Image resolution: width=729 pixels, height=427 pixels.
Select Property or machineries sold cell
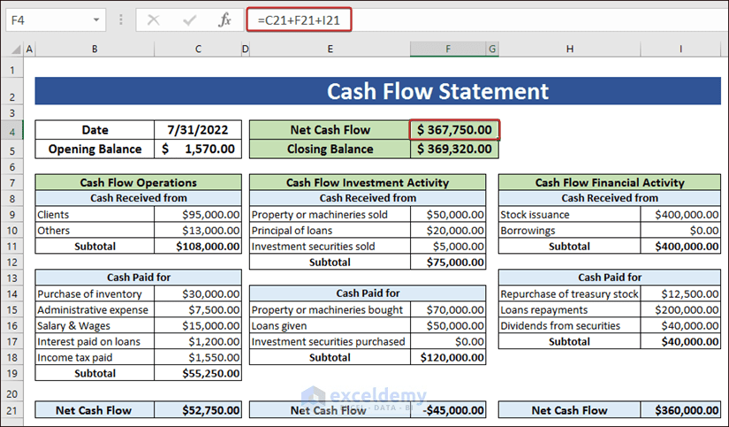pyautogui.click(x=330, y=215)
